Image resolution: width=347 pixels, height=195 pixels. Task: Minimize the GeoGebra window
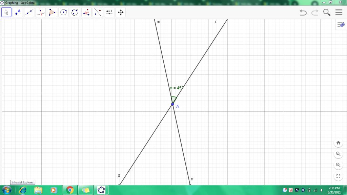pyautogui.click(x=324, y=2)
